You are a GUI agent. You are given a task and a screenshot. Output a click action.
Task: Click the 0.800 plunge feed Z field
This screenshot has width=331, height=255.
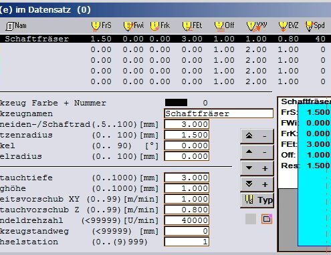(x=187, y=210)
